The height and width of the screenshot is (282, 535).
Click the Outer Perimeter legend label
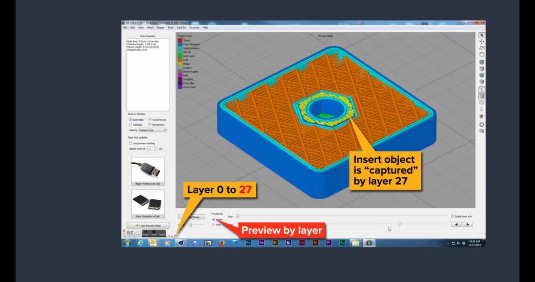coord(191,44)
